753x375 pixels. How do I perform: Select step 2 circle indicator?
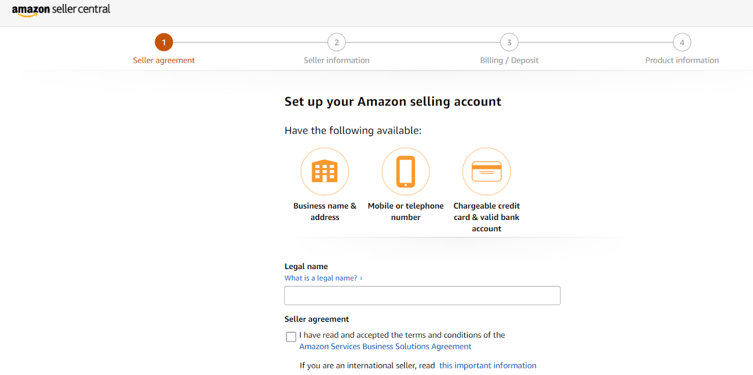click(x=336, y=42)
